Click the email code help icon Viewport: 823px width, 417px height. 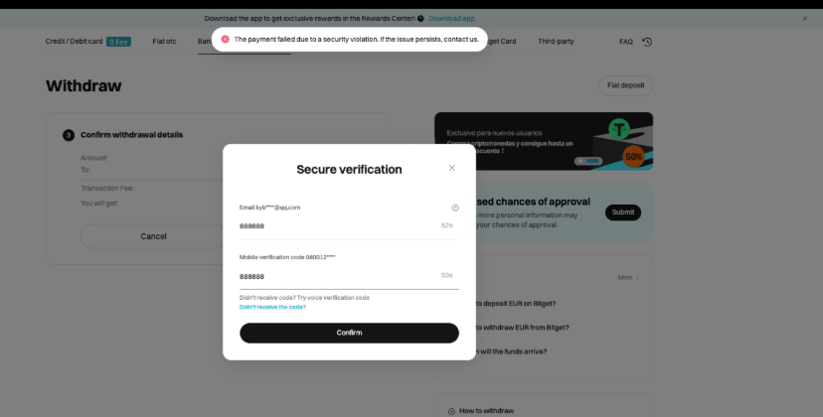[x=455, y=208]
